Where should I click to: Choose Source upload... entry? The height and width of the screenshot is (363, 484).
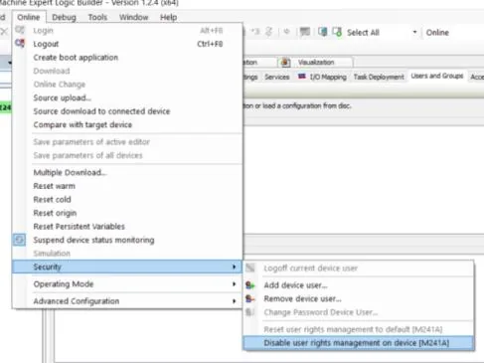[127, 97]
